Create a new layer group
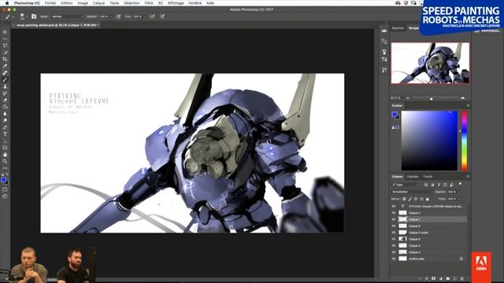Viewport: 504px width, 283px height. click(x=448, y=278)
